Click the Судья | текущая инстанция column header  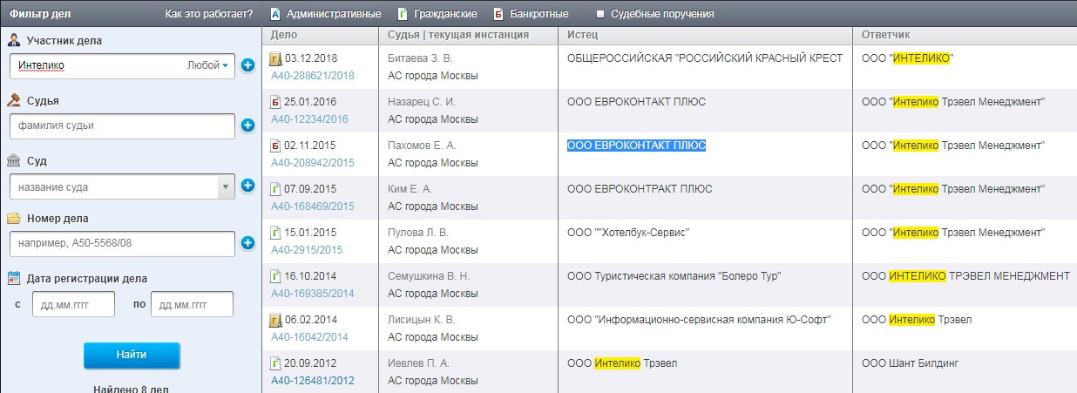tap(458, 35)
